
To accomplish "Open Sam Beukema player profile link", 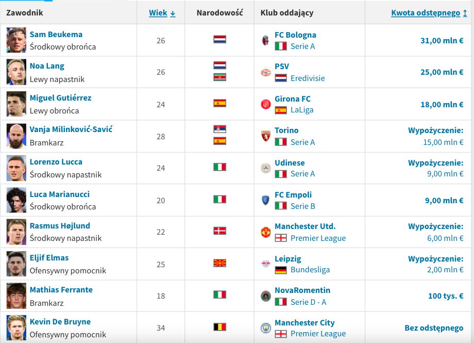I will click(56, 35).
